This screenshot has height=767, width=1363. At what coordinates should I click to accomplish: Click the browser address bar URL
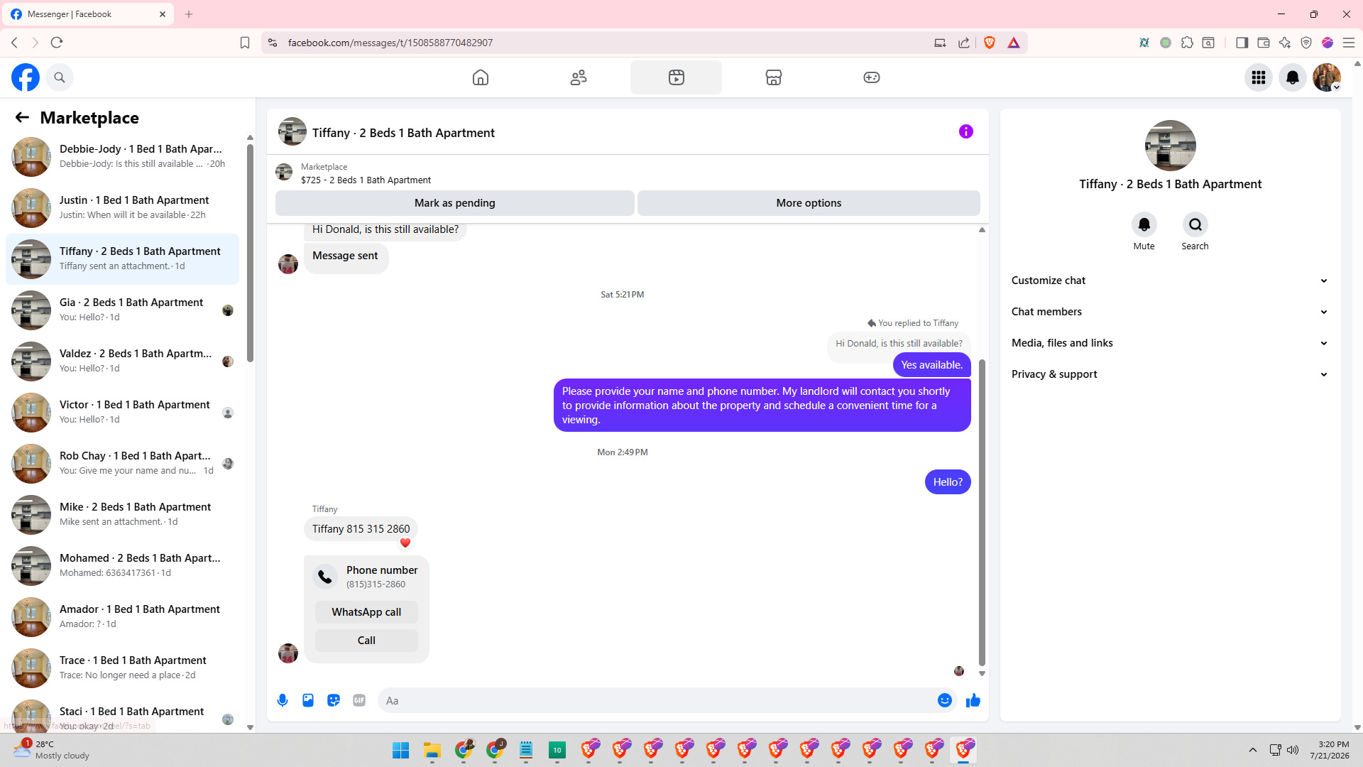point(390,43)
